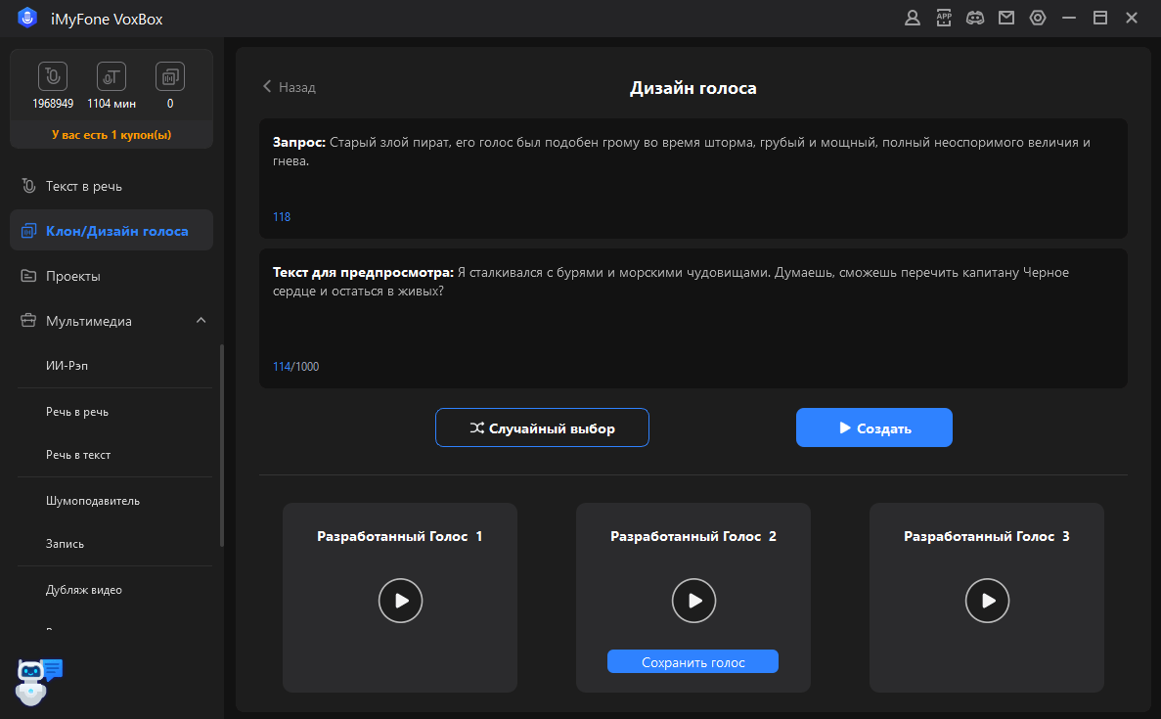
Task: Open the APP download icon
Action: coord(943,18)
